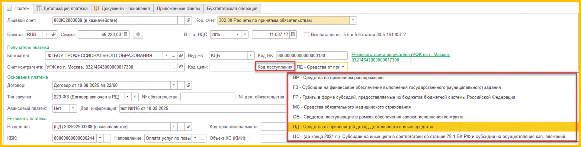Screen dimensions: 581x147
Task: Open Лицевой счет item via open icon
Action: [x=189, y=20]
